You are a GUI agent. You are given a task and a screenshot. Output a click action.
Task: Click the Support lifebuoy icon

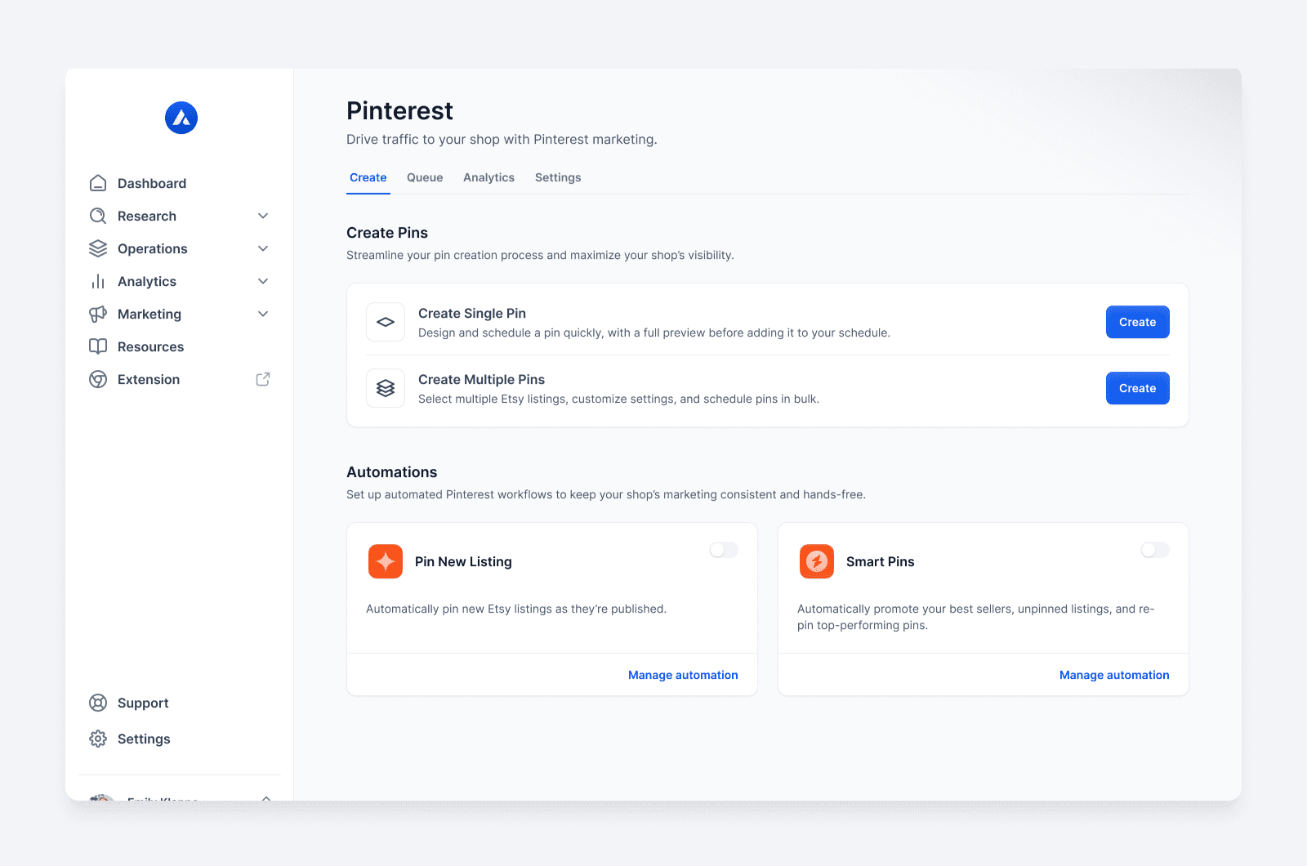[x=98, y=703]
